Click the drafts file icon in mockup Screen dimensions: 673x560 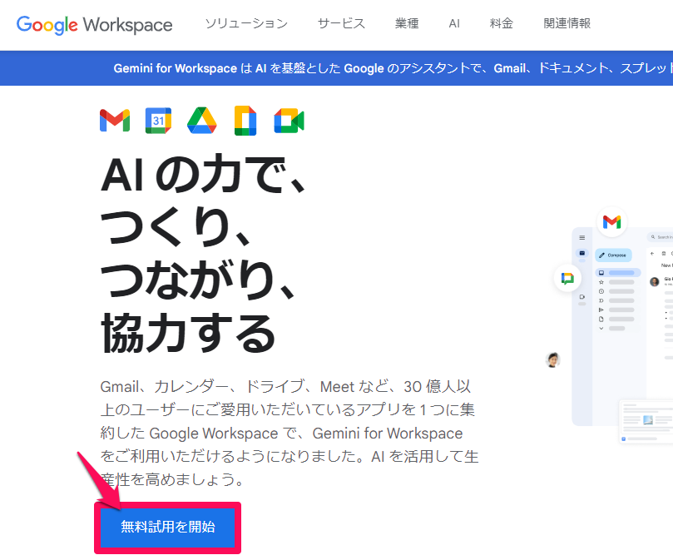click(x=601, y=319)
